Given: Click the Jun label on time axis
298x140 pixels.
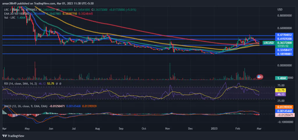Looking at the screenshot, I should (x=51, y=129).
